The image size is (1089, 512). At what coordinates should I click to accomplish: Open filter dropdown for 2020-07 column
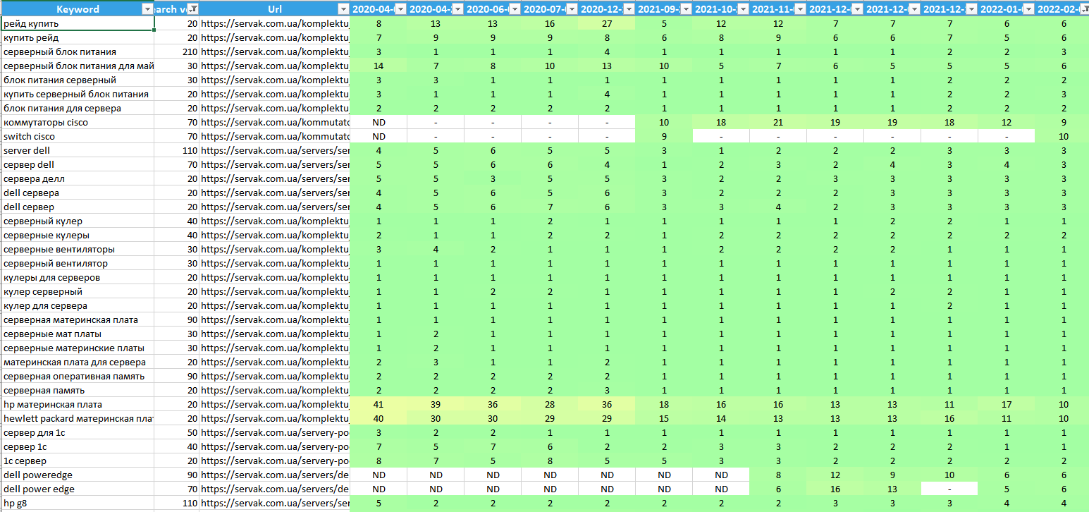click(x=572, y=9)
